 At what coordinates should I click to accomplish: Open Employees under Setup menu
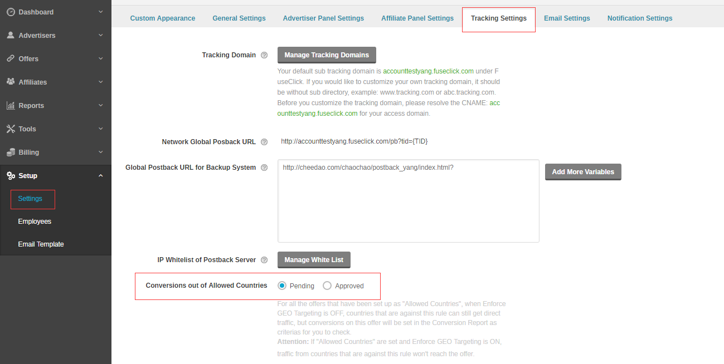(x=35, y=222)
